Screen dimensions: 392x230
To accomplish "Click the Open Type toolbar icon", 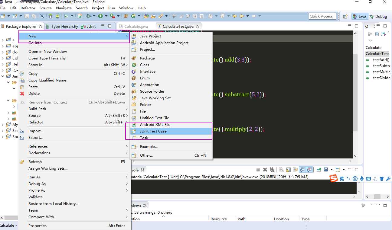I will pyautogui.click(x=146, y=16).
